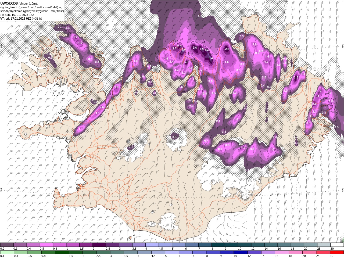Click the 'VT: þri. 17.01.2023 01Z' valid time
Viewport: 344px width, 258px height.
click(x=16, y=19)
